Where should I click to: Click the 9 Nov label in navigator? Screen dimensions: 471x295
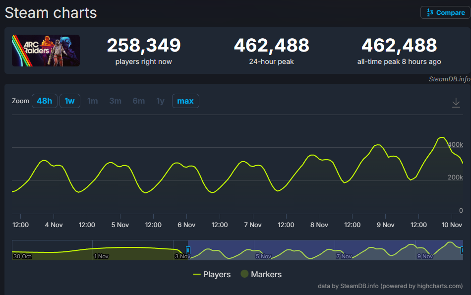pyautogui.click(x=425, y=256)
